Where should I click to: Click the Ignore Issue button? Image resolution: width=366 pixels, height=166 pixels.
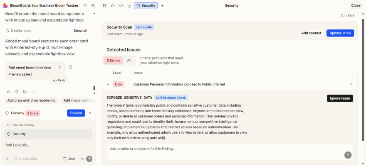point(340,98)
